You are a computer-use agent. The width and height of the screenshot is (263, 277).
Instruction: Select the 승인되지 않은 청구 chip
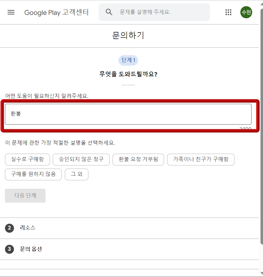pyautogui.click(x=81, y=160)
